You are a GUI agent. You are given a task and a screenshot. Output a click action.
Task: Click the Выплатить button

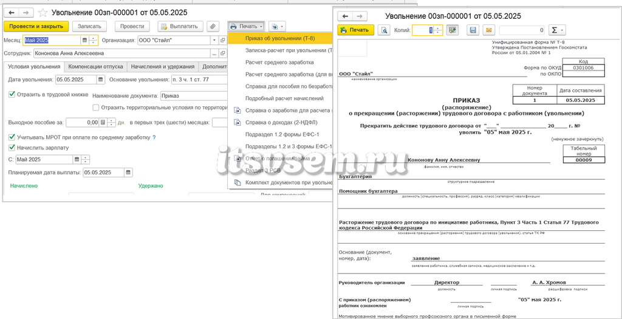point(180,26)
